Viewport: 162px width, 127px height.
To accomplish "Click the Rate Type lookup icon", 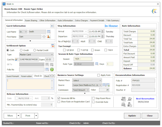I will click(96, 64).
